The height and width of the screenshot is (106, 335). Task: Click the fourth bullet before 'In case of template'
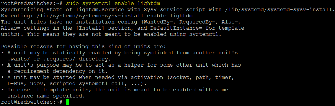(x=2, y=90)
